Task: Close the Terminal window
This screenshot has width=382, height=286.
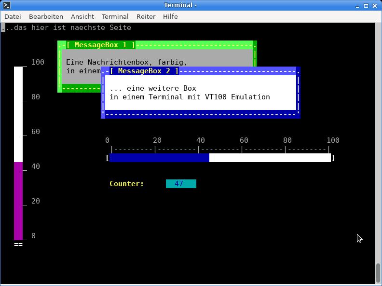Action: 375,5
